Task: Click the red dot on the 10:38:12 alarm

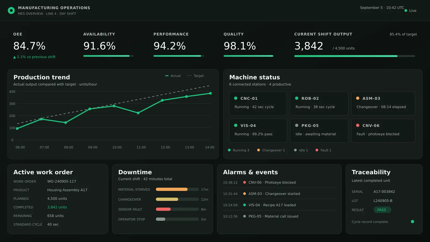Action: (x=245, y=182)
